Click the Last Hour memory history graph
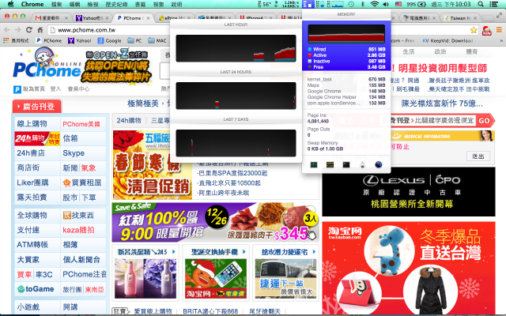This screenshot has width=506, height=316. tap(236, 48)
